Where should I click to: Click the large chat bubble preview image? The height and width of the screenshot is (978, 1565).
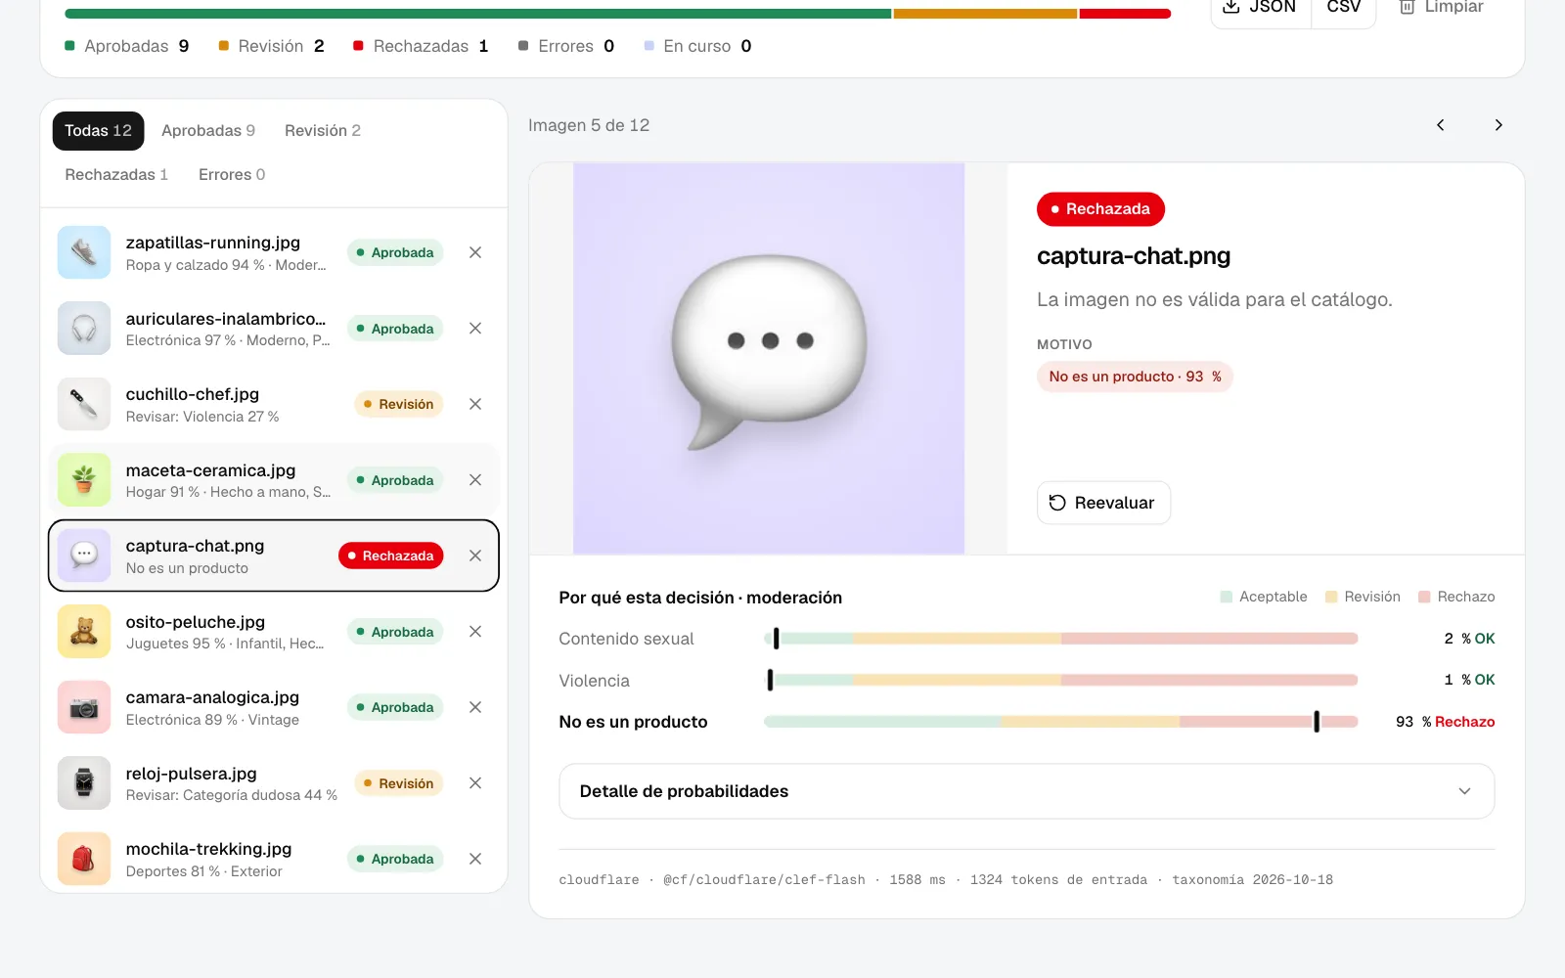coord(769,359)
